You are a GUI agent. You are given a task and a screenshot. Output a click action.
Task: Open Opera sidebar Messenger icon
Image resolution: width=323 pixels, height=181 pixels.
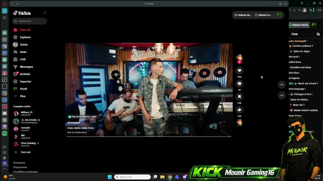point(5,53)
